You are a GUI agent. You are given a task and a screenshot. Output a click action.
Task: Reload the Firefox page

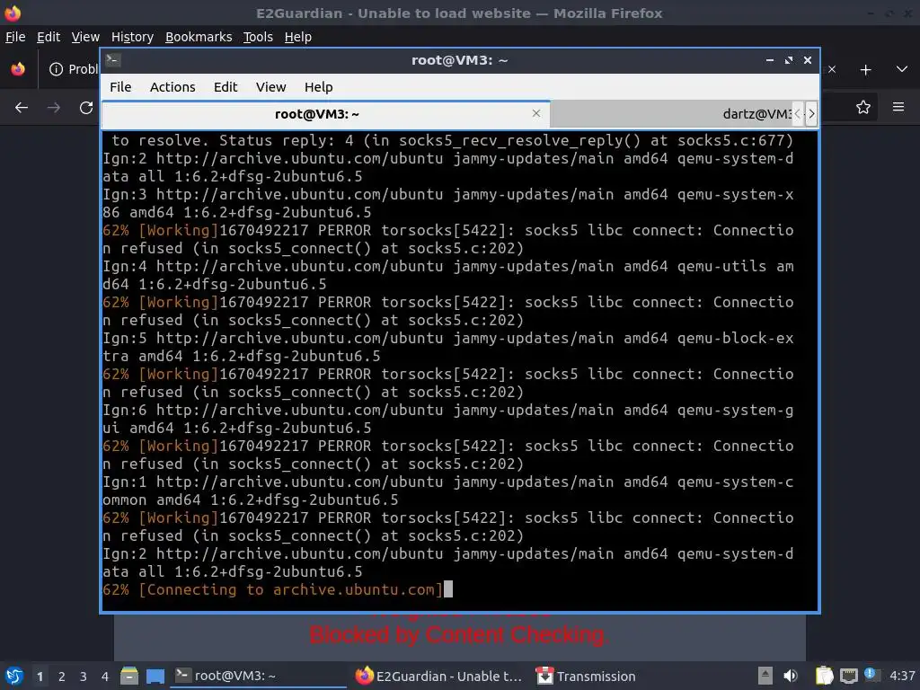86,108
